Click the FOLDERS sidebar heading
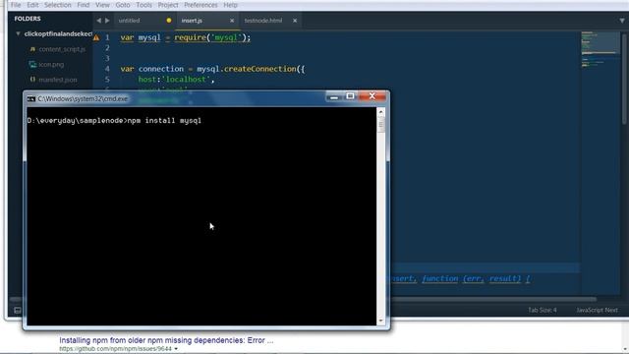The width and height of the screenshot is (629, 354). coord(28,19)
